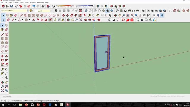Expand the Shapes circle dropdown arrow
This screenshot has width=190, height=107.
(x=29, y=20)
